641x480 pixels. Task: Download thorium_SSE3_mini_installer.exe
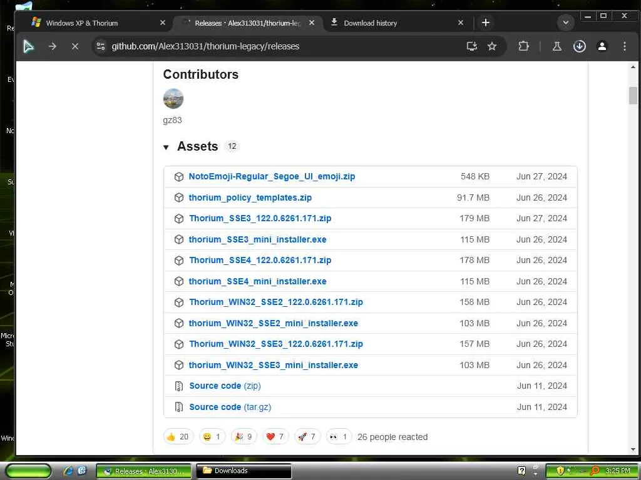(257, 240)
